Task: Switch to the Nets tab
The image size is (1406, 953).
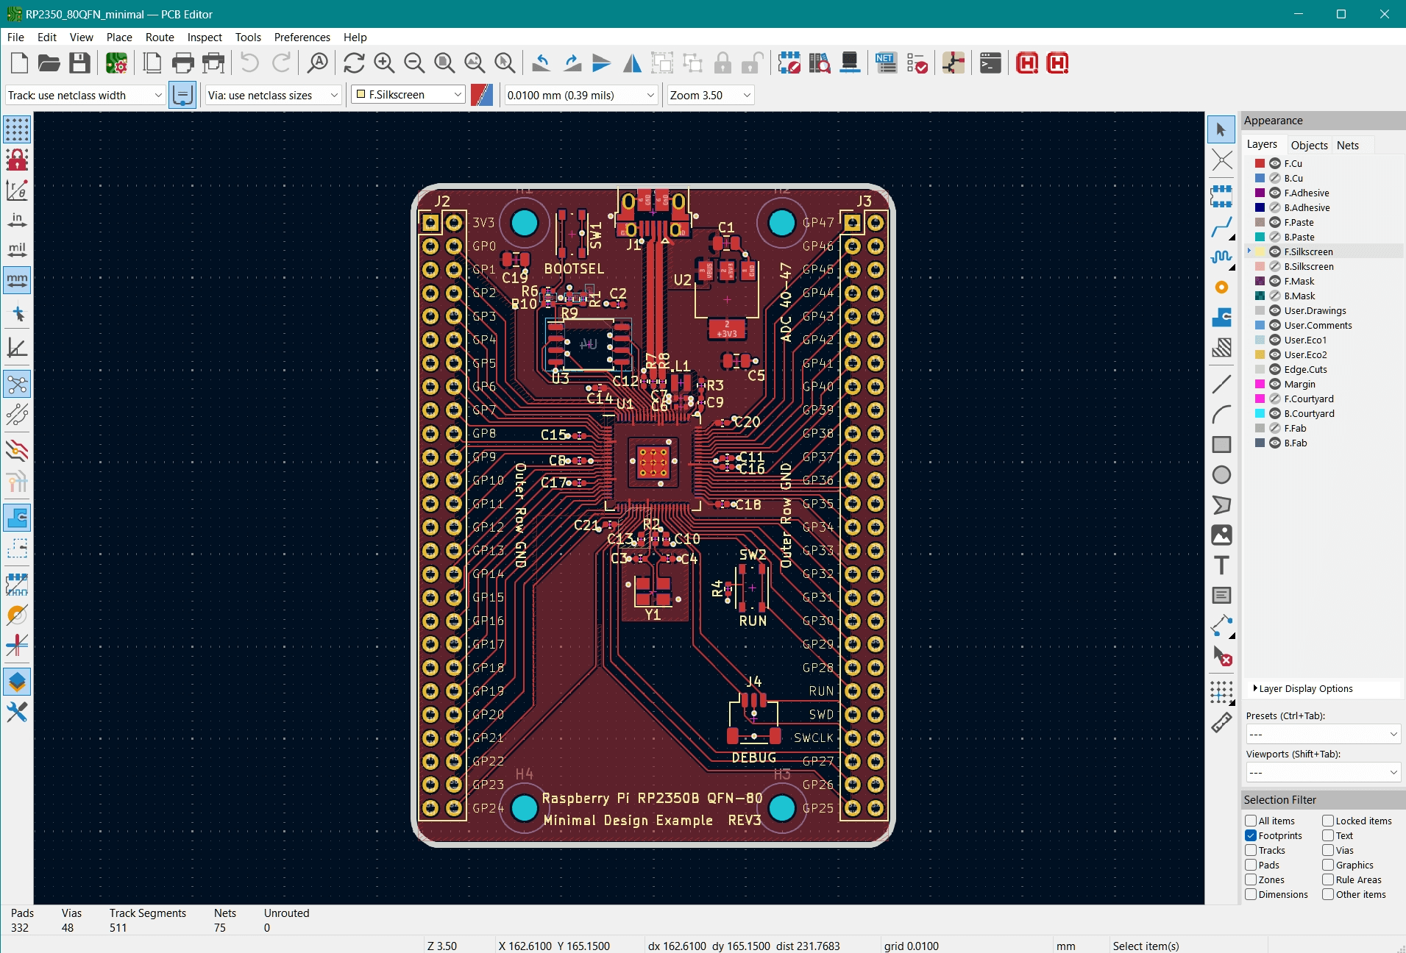Action: [1347, 145]
